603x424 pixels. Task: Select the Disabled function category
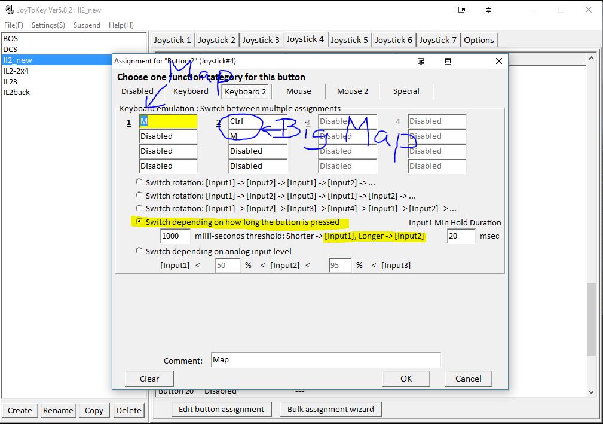137,91
